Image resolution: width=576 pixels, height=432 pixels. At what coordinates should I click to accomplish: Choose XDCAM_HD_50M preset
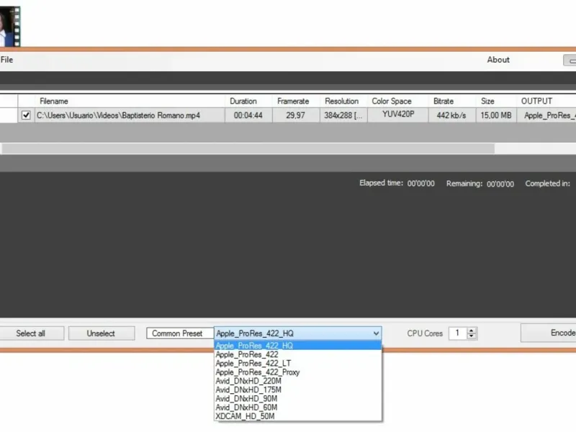297,416
